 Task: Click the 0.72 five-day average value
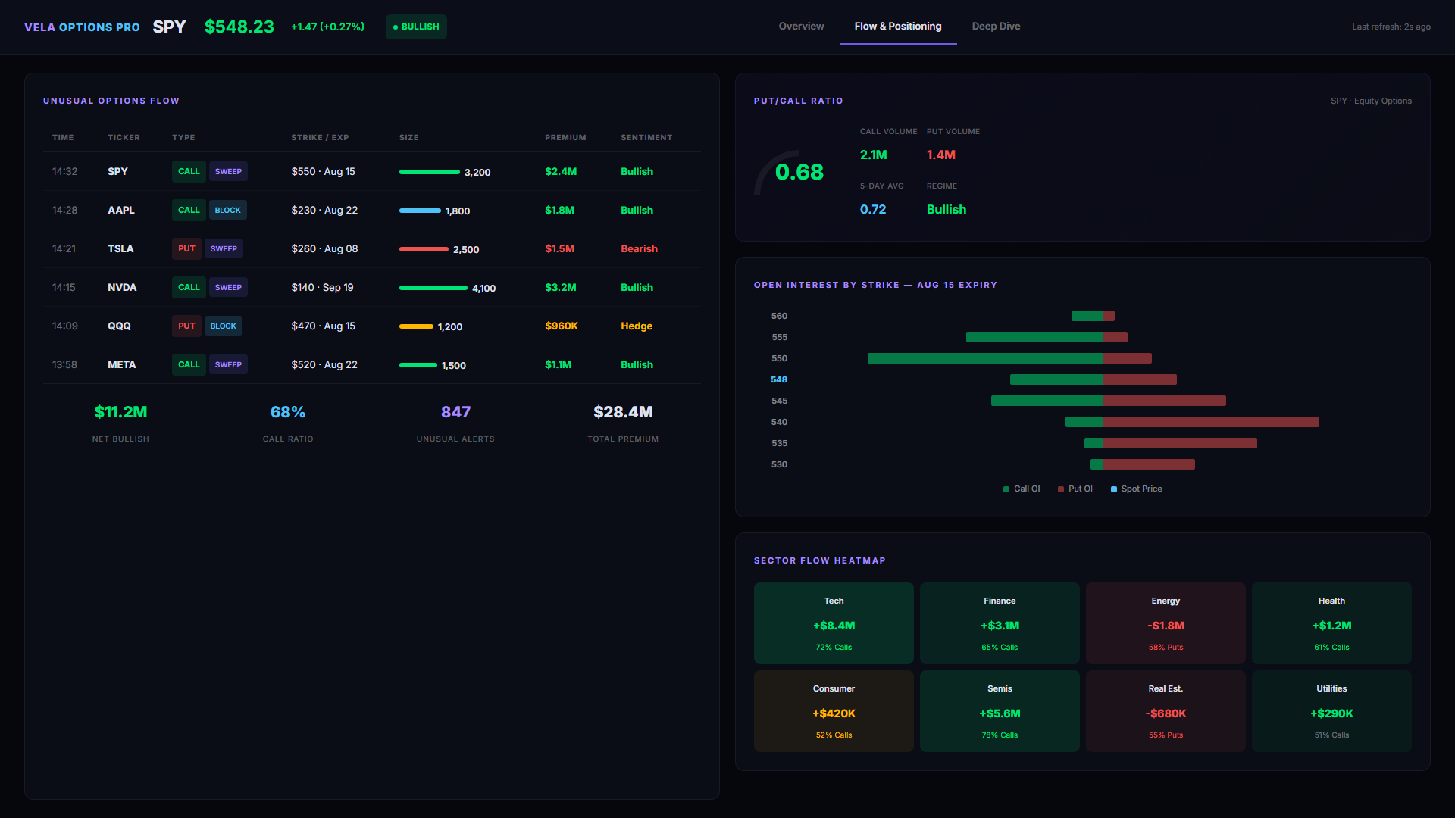873,209
